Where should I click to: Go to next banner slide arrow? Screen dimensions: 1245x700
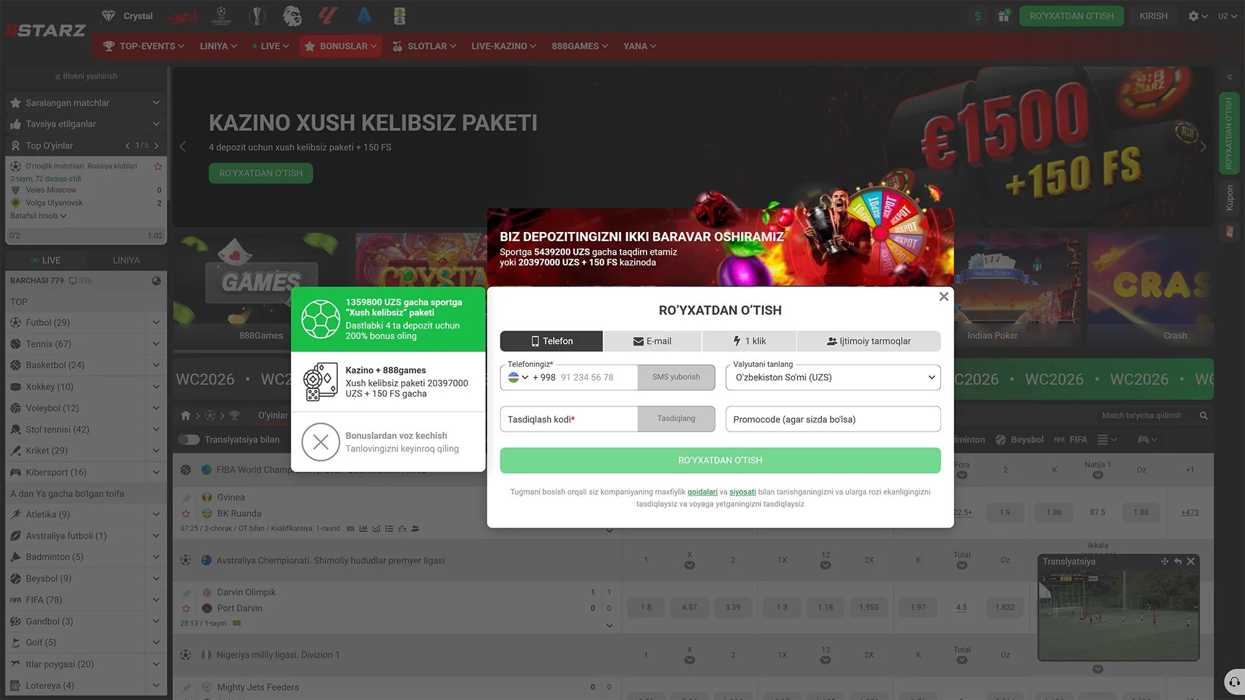click(1203, 147)
